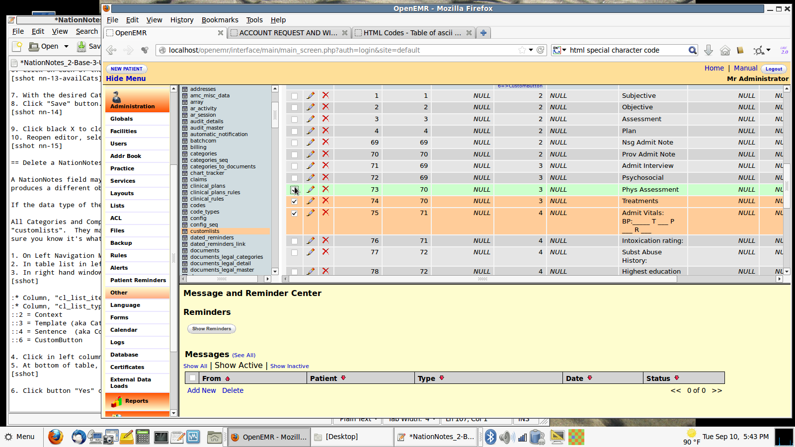Open the URL history dropdown arrow
795x447 pixels.
531,50
